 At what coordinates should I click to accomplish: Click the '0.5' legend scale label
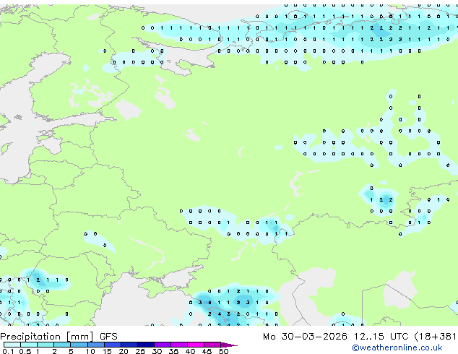point(25,351)
